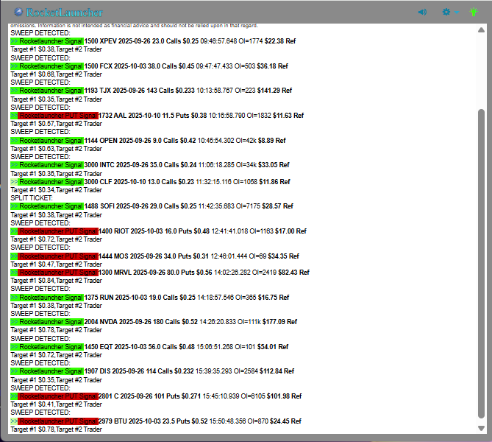Click the RocketLauncher title text
492x442 pixels.
click(x=65, y=13)
